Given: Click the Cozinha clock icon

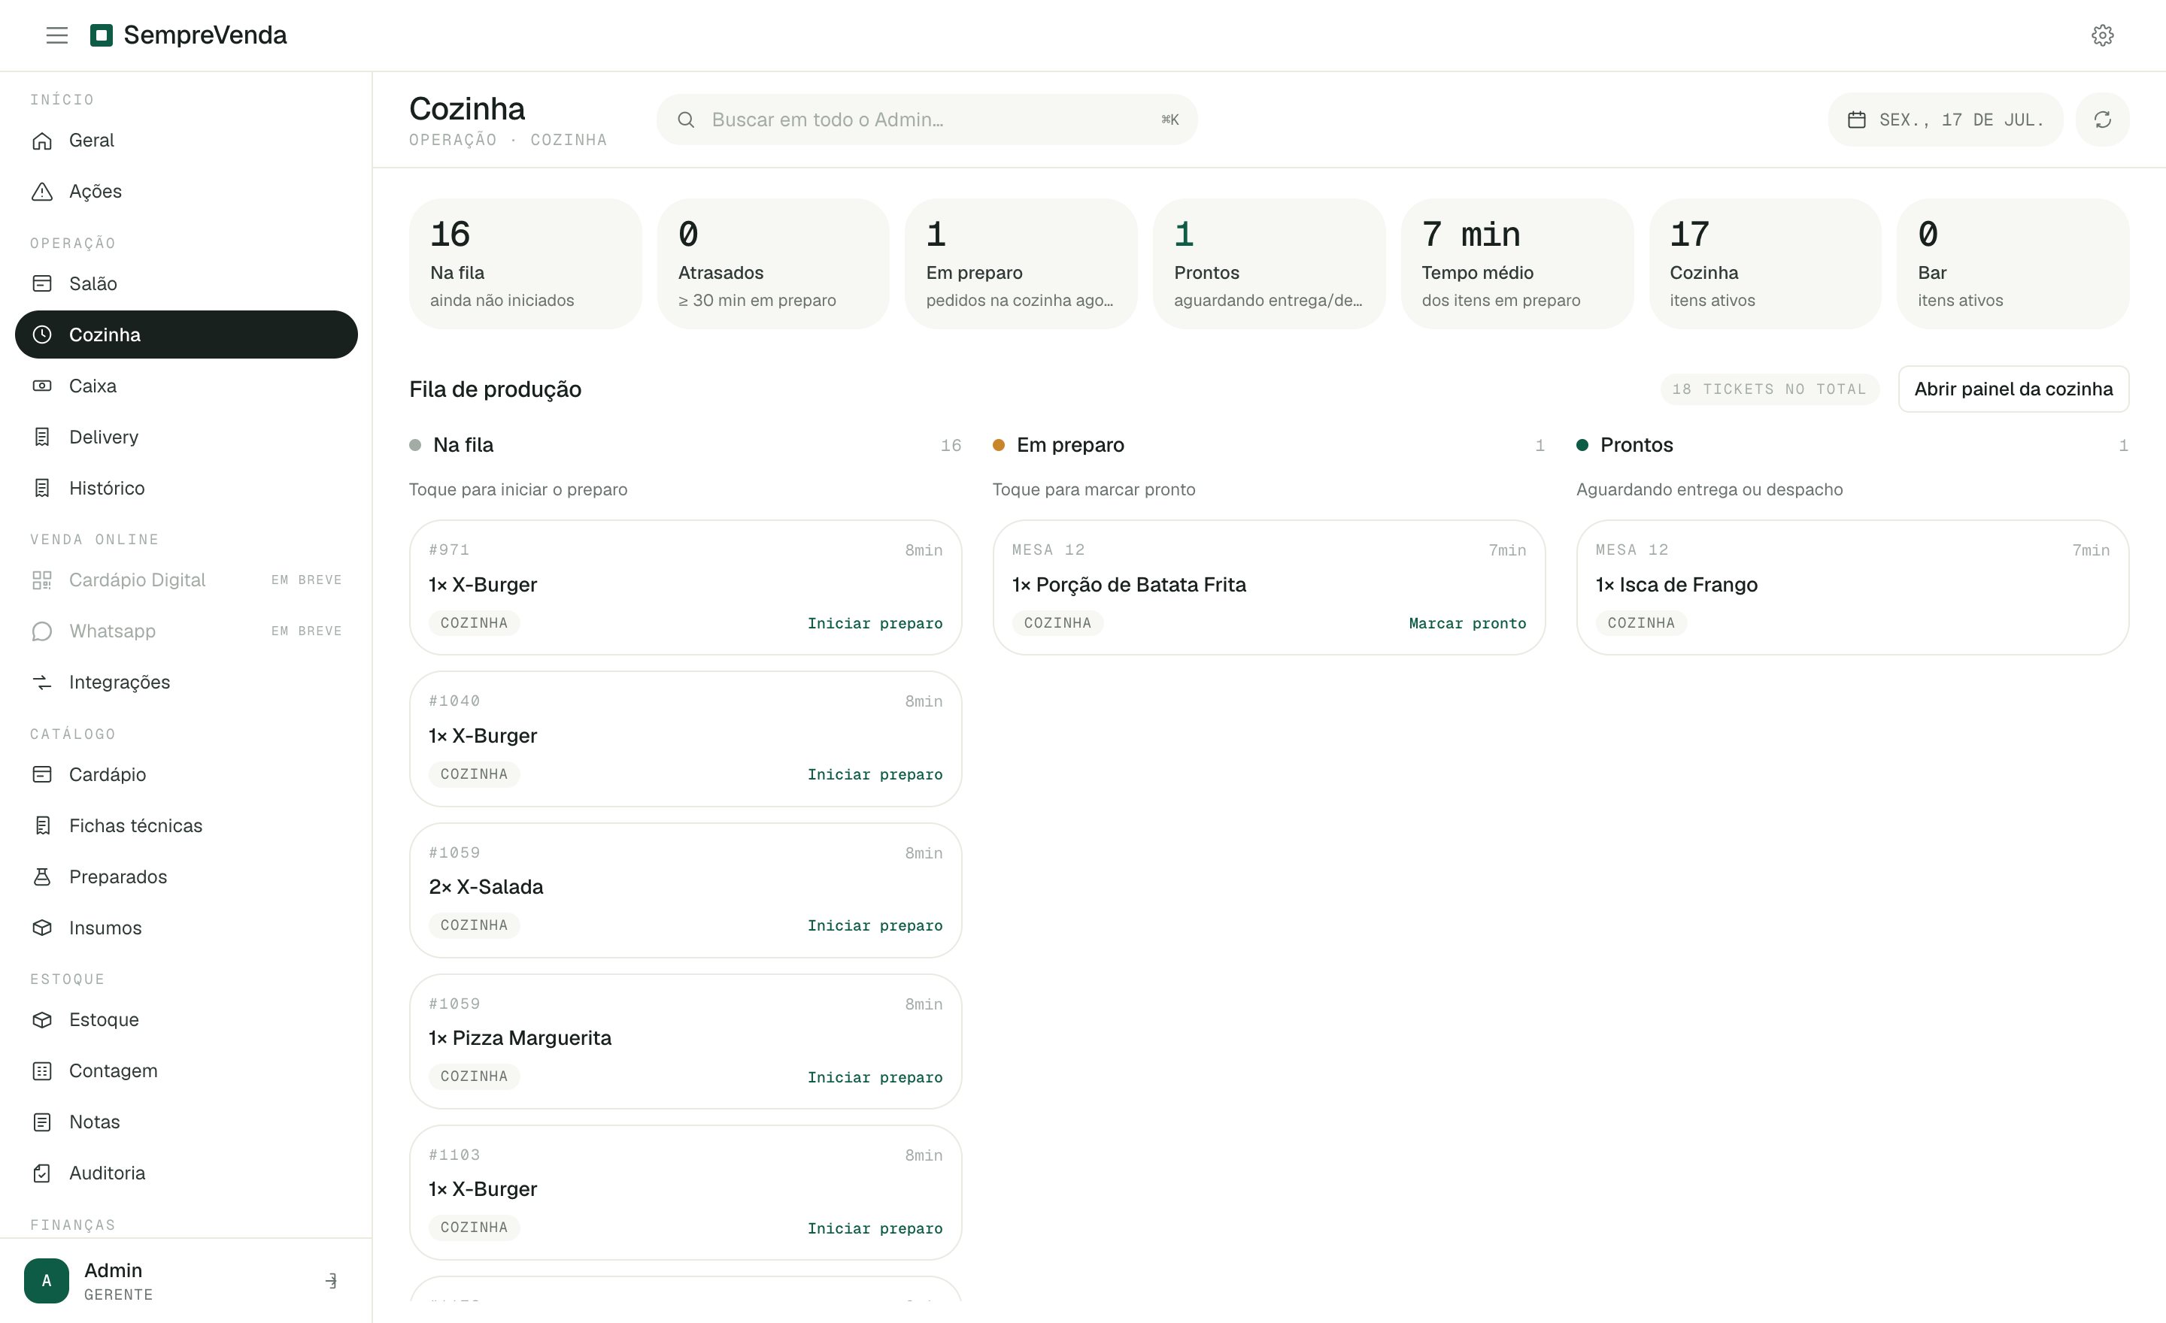Looking at the screenshot, I should 42,335.
